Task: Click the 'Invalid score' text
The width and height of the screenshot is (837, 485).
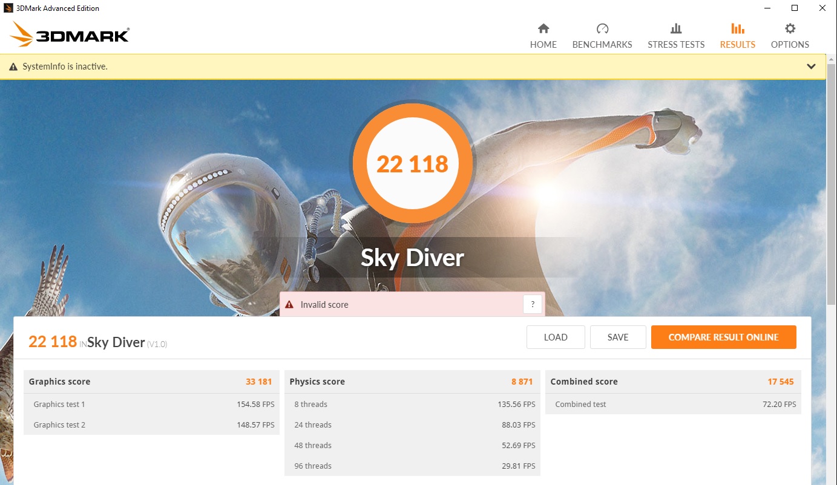Action: (324, 305)
